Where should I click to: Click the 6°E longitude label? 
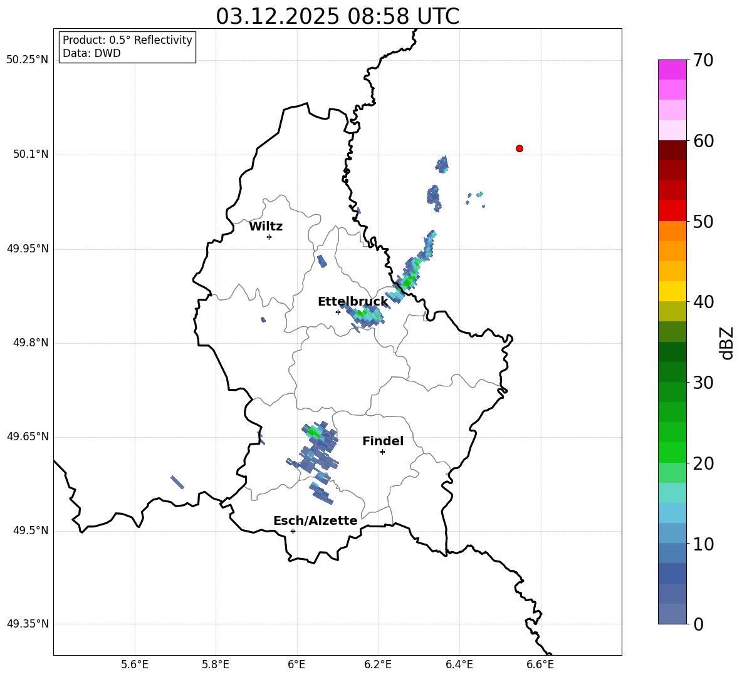tap(296, 664)
